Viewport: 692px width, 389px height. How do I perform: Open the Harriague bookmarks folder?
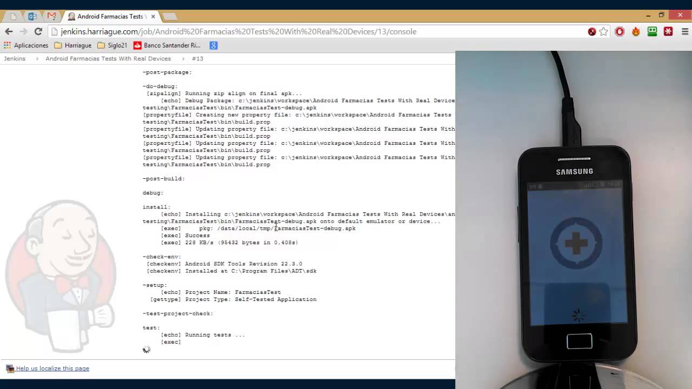click(x=73, y=45)
